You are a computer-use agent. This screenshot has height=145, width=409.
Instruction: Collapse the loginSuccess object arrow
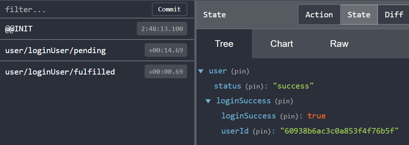click(208, 101)
